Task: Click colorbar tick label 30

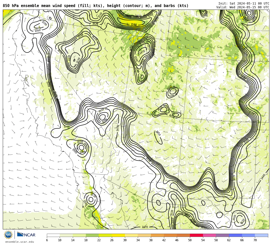Action: coord(125,240)
